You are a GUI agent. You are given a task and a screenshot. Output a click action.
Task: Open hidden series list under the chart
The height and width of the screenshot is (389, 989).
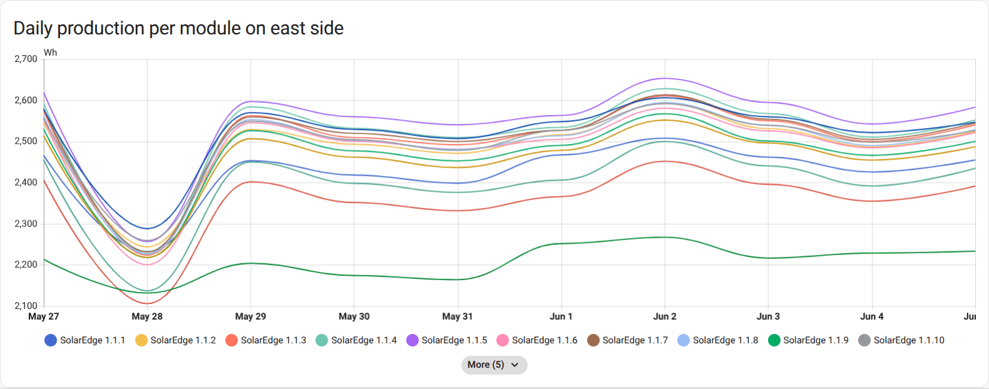(x=494, y=365)
